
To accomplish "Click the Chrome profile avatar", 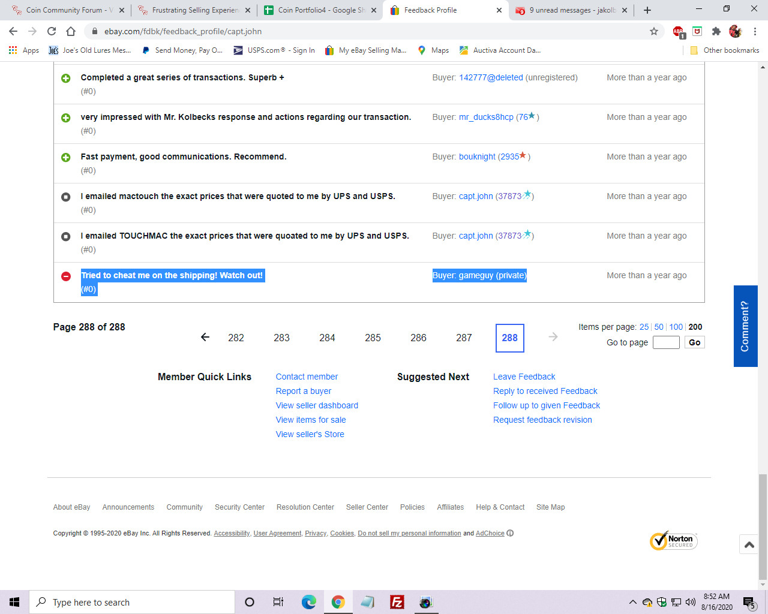I will (735, 31).
